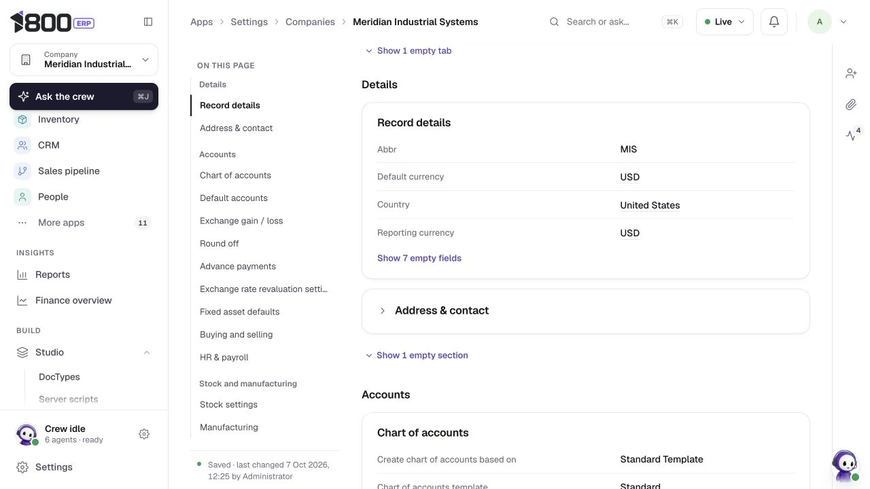
Task: Edit the Abbr value MIS
Action: [x=628, y=149]
